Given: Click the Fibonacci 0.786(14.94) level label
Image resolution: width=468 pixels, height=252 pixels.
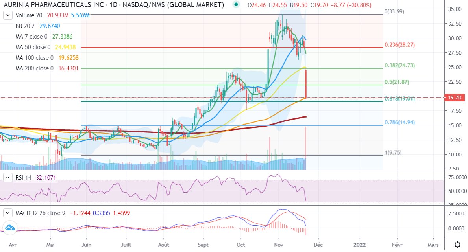Looking at the screenshot, I should [400, 122].
